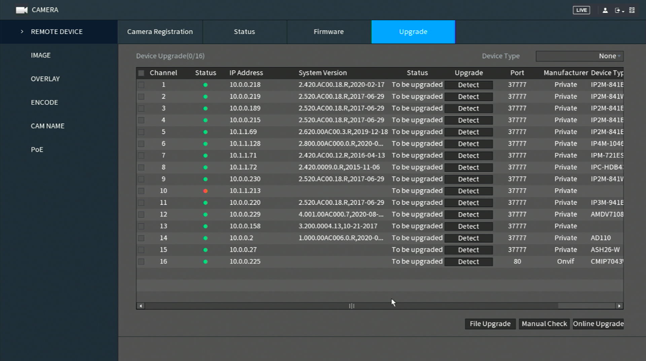
Task: Click the scrollbar left arrow
Action: (141, 306)
